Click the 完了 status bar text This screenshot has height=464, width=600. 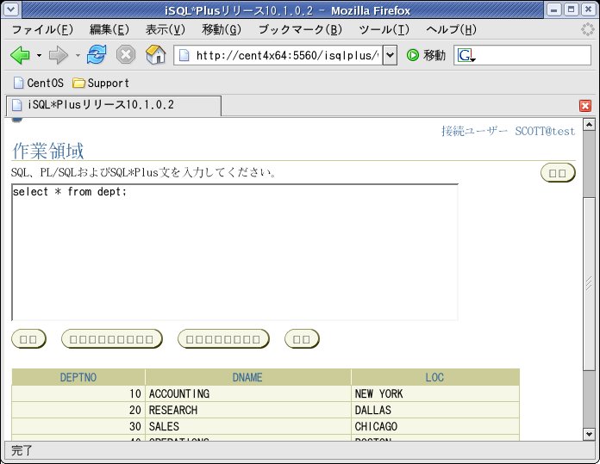22,450
